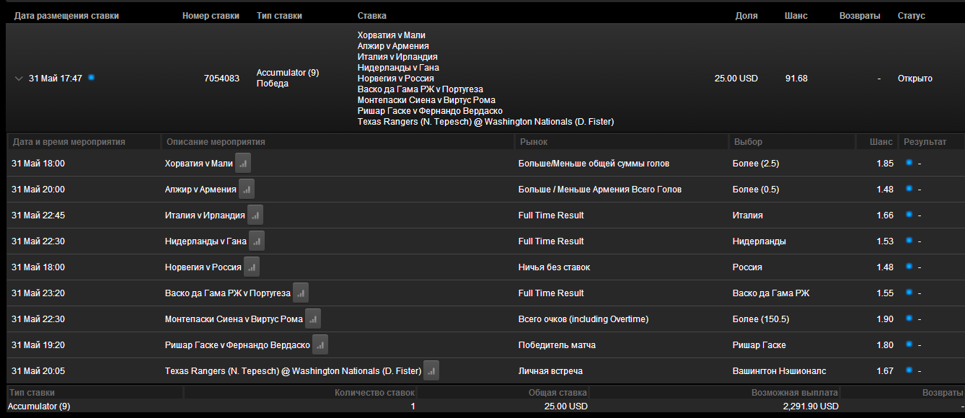The height and width of the screenshot is (418, 965).
Task: Click total odds value 91.68
Action: pos(796,79)
